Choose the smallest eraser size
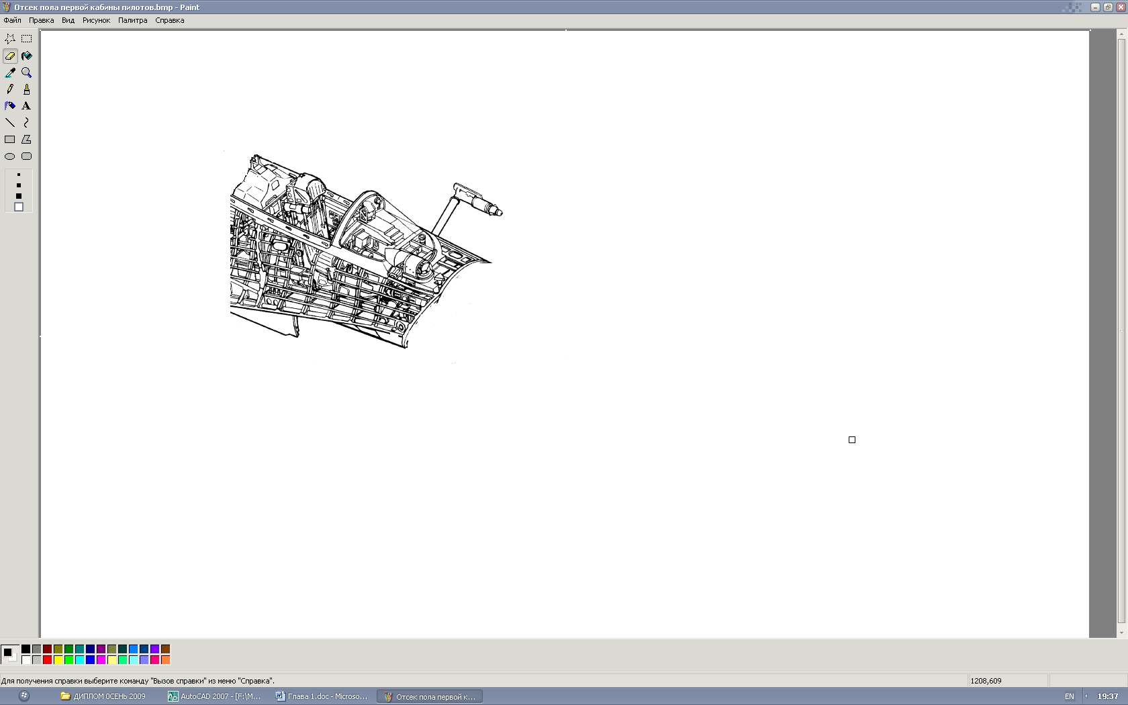1128x705 pixels. pyautogui.click(x=19, y=175)
